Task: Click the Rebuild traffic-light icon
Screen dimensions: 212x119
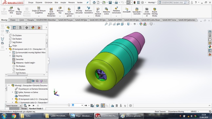Action: tap(134, 2)
